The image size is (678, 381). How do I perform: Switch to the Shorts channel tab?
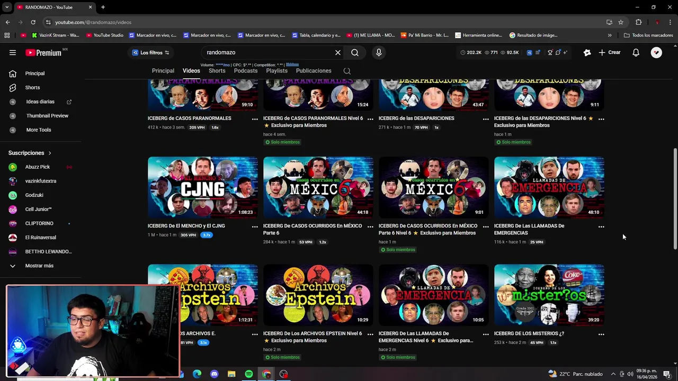(217, 70)
